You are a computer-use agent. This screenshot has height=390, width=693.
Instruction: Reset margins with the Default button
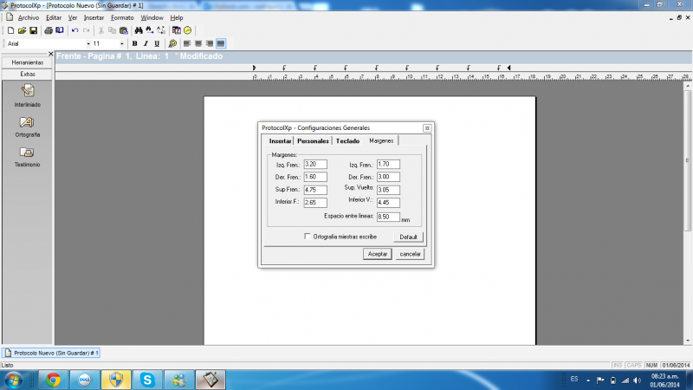(408, 237)
